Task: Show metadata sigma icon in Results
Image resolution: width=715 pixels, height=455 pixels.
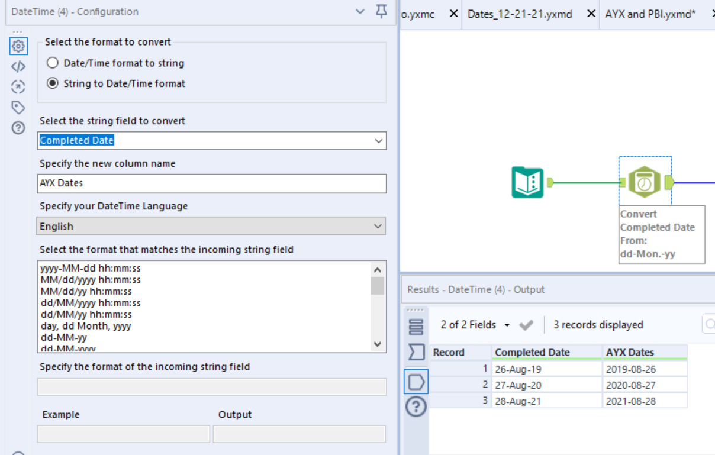Action: coord(416,353)
